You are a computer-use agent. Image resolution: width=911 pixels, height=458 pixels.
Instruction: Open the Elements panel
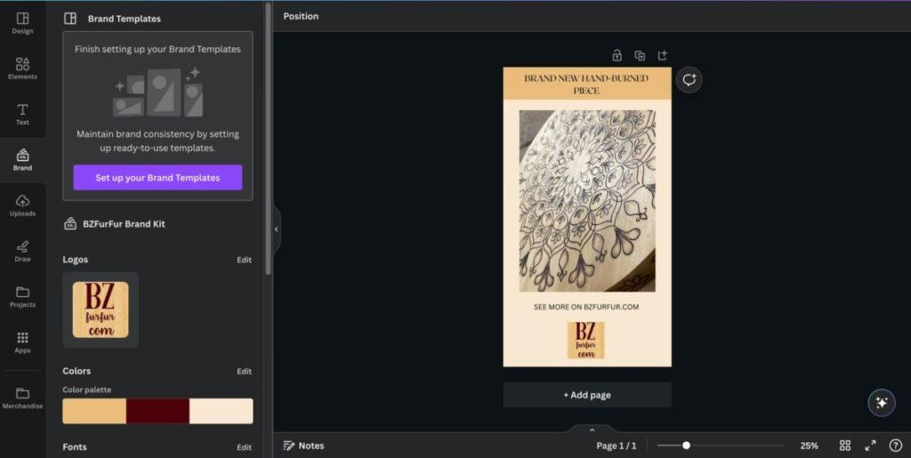pos(22,68)
